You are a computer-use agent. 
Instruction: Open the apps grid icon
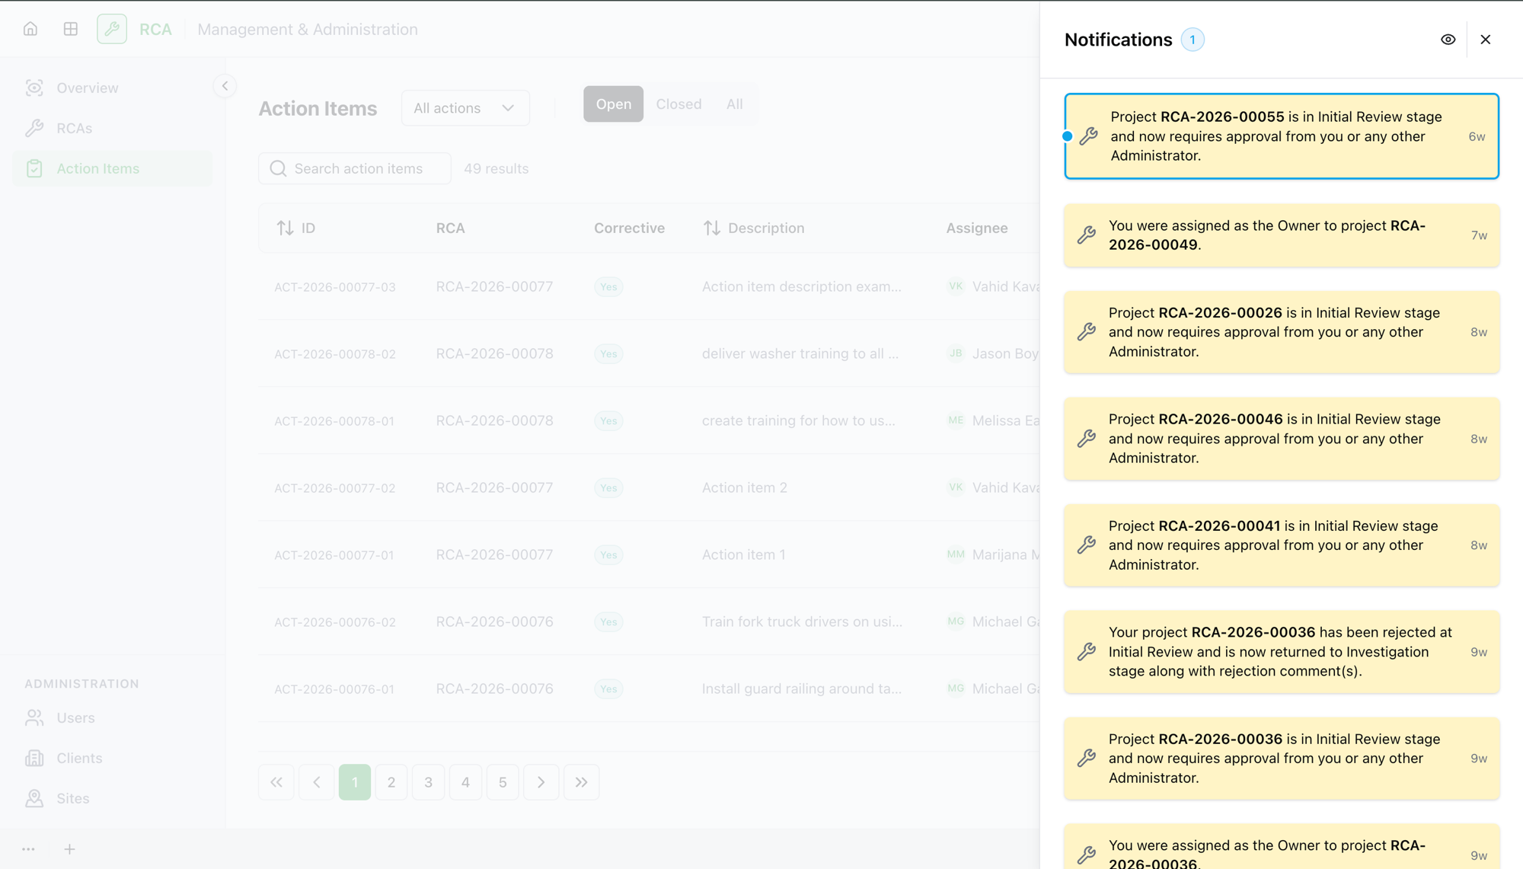click(71, 29)
